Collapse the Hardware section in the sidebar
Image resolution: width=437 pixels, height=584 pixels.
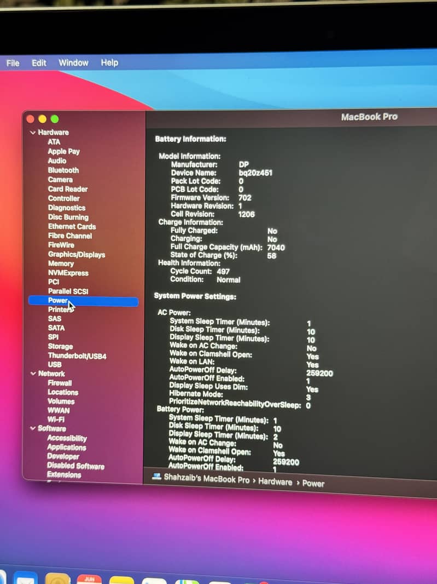click(33, 132)
